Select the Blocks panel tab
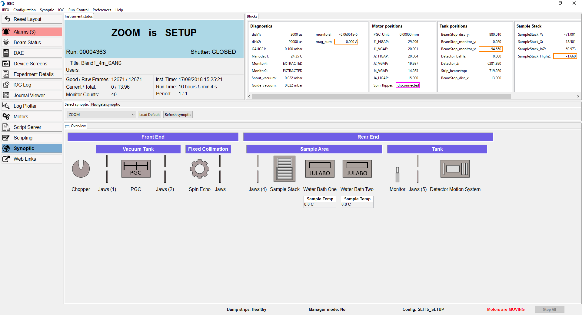The height and width of the screenshot is (315, 582). pyautogui.click(x=252, y=16)
